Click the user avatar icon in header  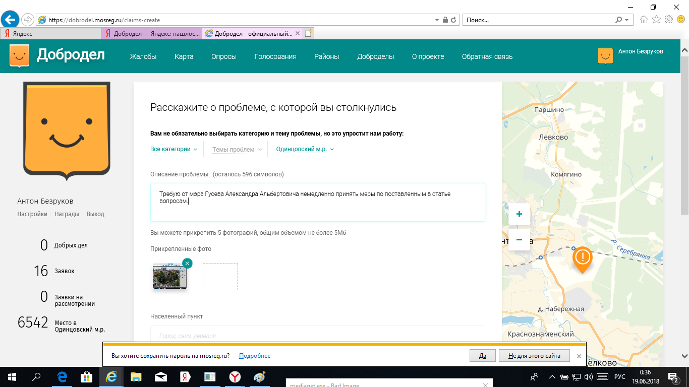(x=605, y=56)
